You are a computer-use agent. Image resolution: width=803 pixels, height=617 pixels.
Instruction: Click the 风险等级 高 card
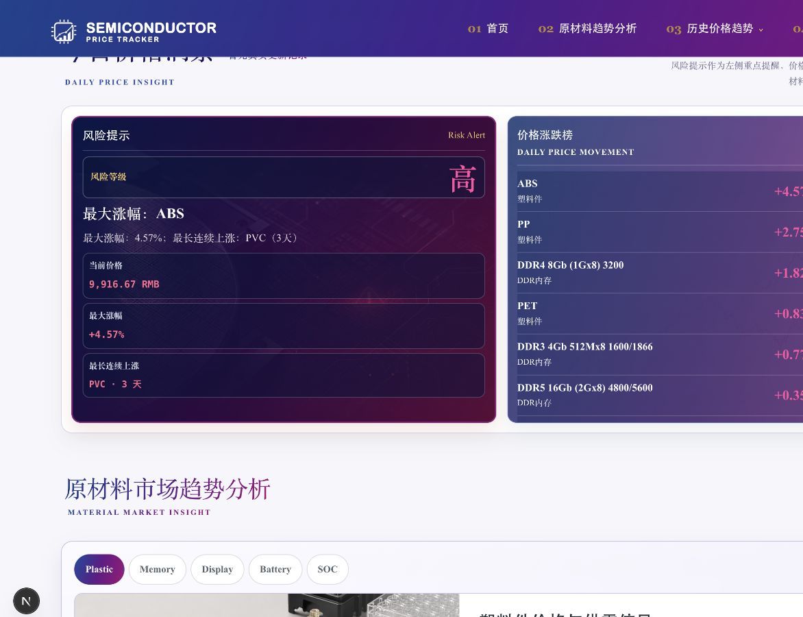284,178
